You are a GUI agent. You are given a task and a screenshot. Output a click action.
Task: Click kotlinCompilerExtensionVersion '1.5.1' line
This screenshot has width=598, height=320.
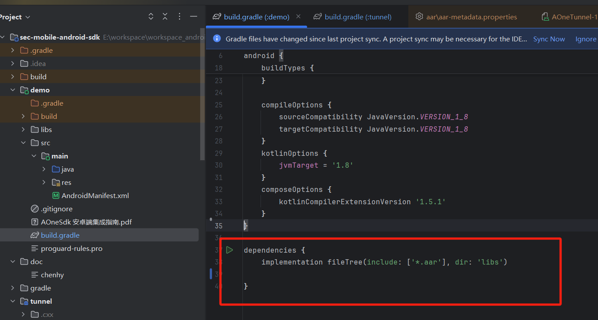[362, 202]
